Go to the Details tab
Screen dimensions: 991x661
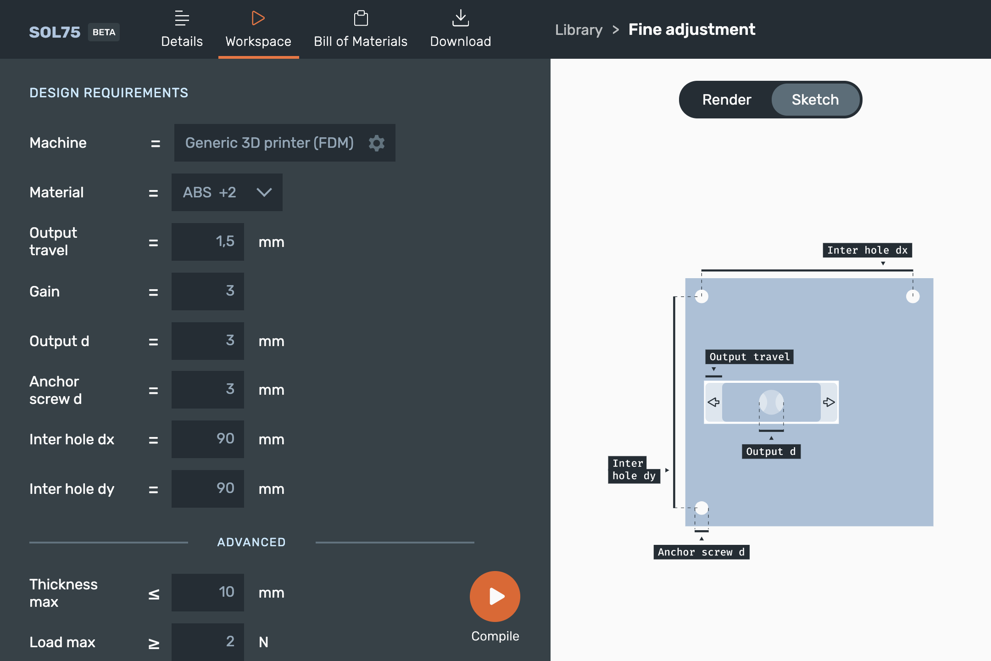[x=182, y=41]
